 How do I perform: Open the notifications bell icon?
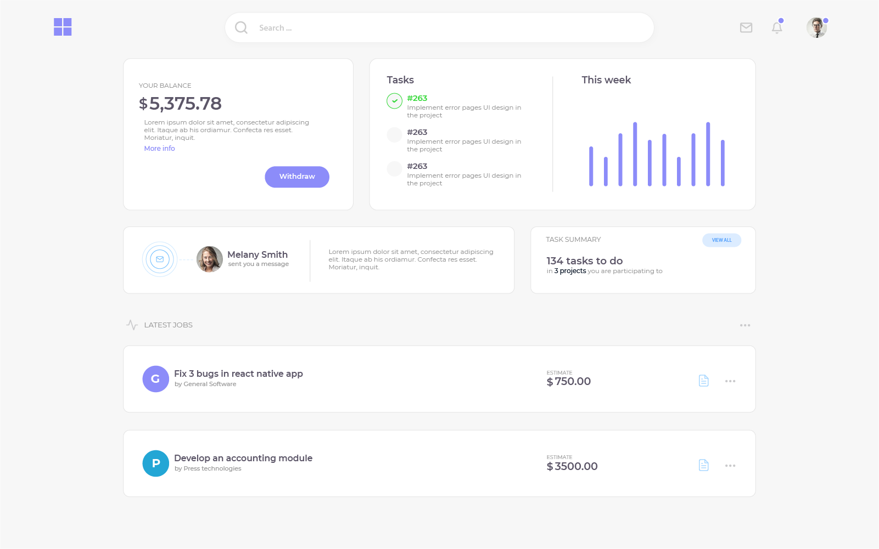(776, 27)
